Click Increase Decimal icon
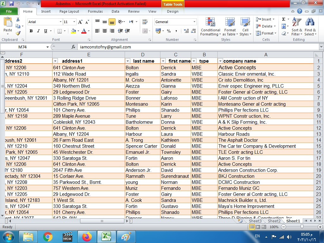Viewport: 324px width, 243px height. tap(186, 31)
